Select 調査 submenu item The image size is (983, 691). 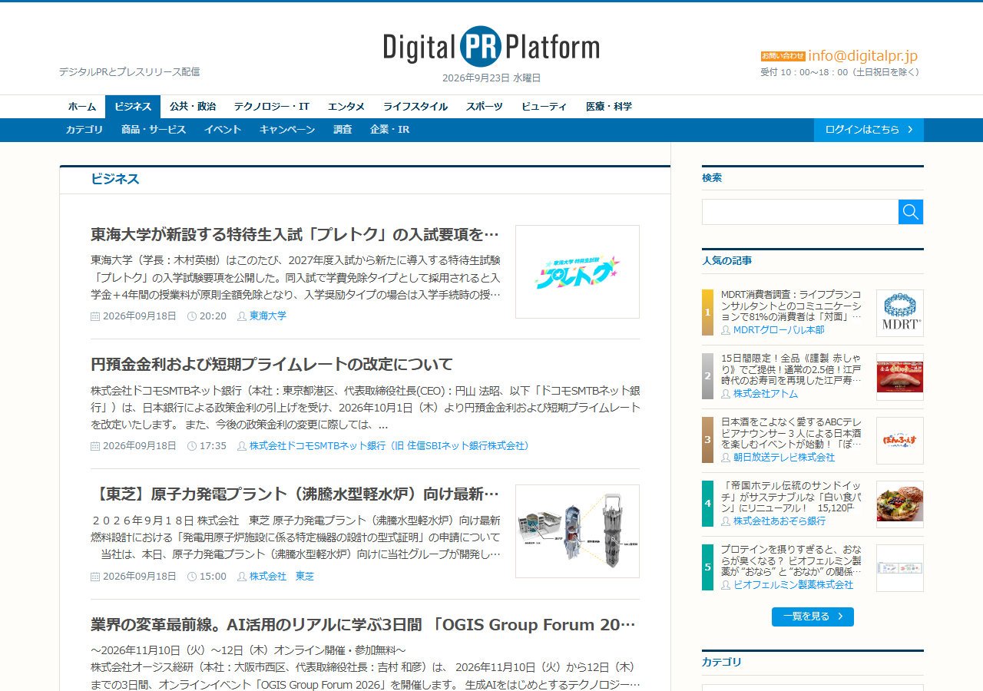pyautogui.click(x=343, y=130)
